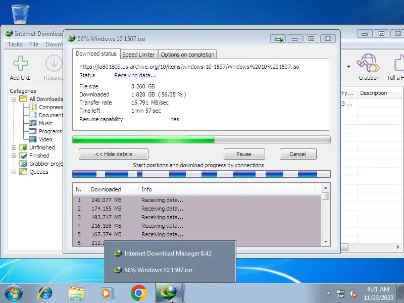
Task: Click the Hide details button
Action: tap(113, 154)
